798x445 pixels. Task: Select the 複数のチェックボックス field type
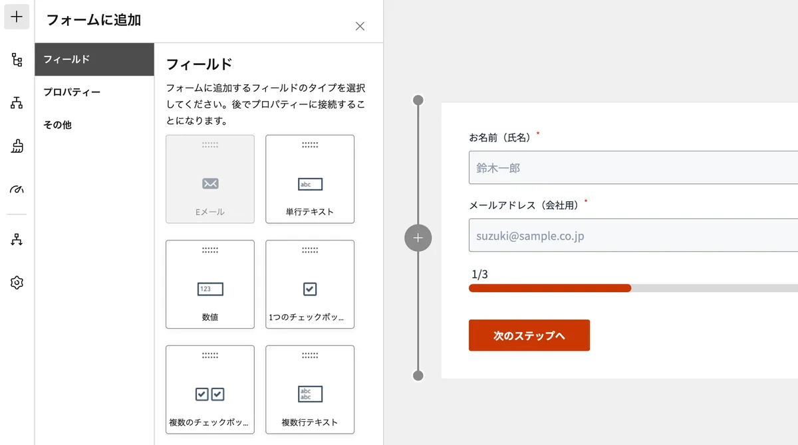pos(209,389)
